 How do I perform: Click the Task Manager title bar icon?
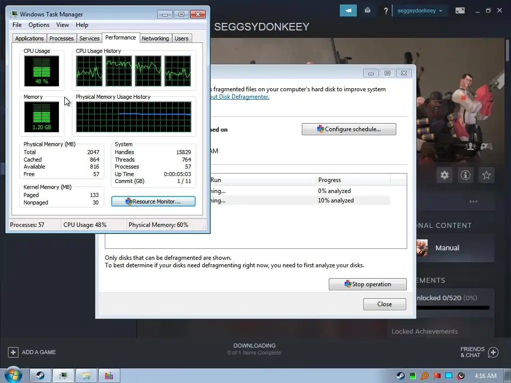[13, 14]
